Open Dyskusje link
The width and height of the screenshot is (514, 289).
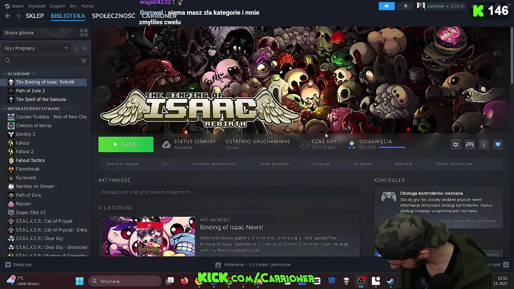[x=321, y=164]
